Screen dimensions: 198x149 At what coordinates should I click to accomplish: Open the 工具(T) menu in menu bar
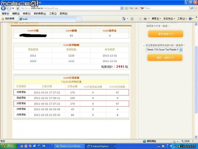point(53,14)
